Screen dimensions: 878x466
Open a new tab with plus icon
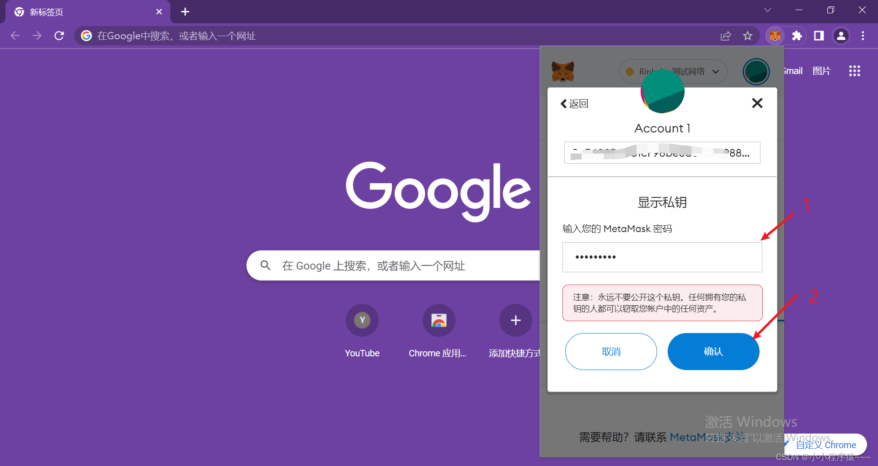pos(185,11)
